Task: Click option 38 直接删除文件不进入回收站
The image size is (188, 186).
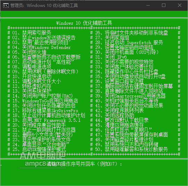Action: (129, 91)
